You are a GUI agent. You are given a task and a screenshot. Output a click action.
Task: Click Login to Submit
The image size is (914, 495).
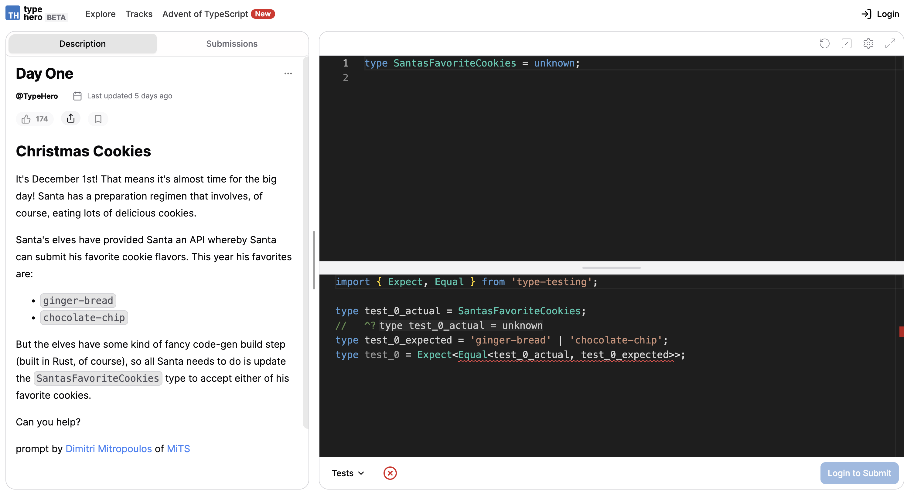(x=859, y=473)
